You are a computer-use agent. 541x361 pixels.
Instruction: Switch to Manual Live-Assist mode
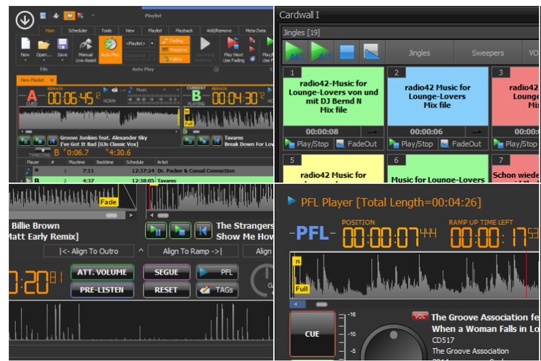click(x=85, y=50)
